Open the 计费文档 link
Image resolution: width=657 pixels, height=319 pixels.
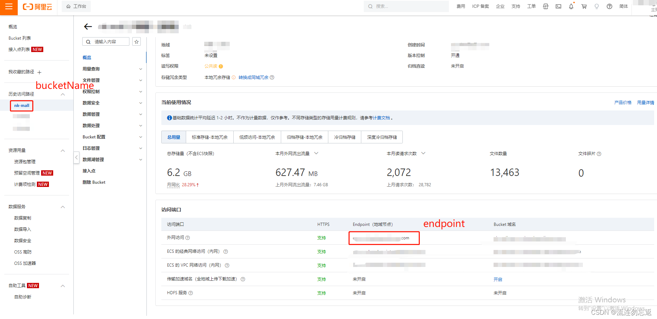(x=382, y=118)
